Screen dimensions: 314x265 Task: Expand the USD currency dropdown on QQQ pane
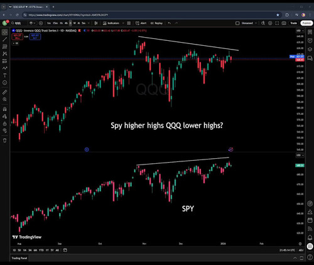pos(300,31)
